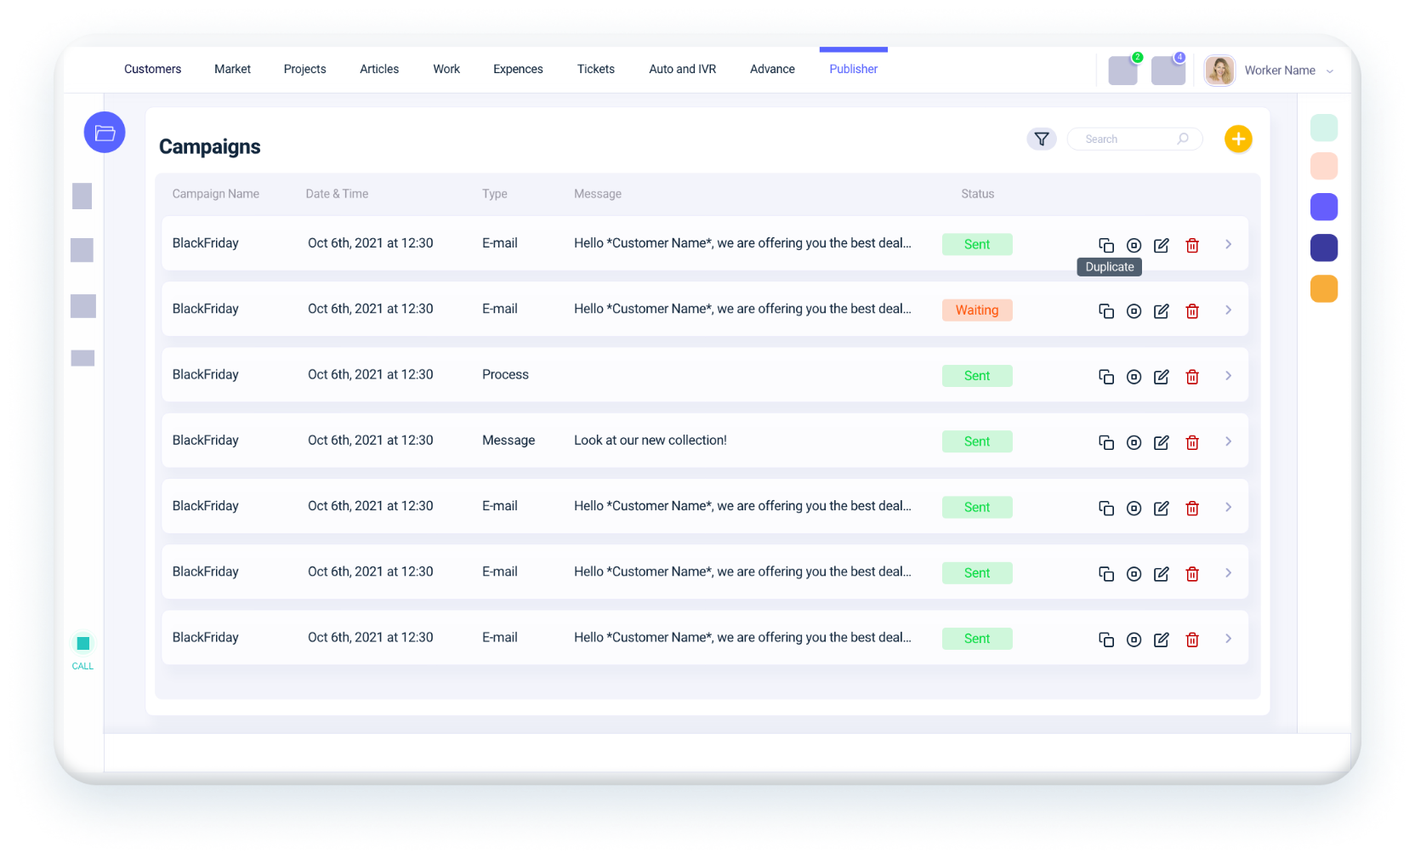Click the orange Waiting status badge
The image size is (1415, 859).
point(976,310)
